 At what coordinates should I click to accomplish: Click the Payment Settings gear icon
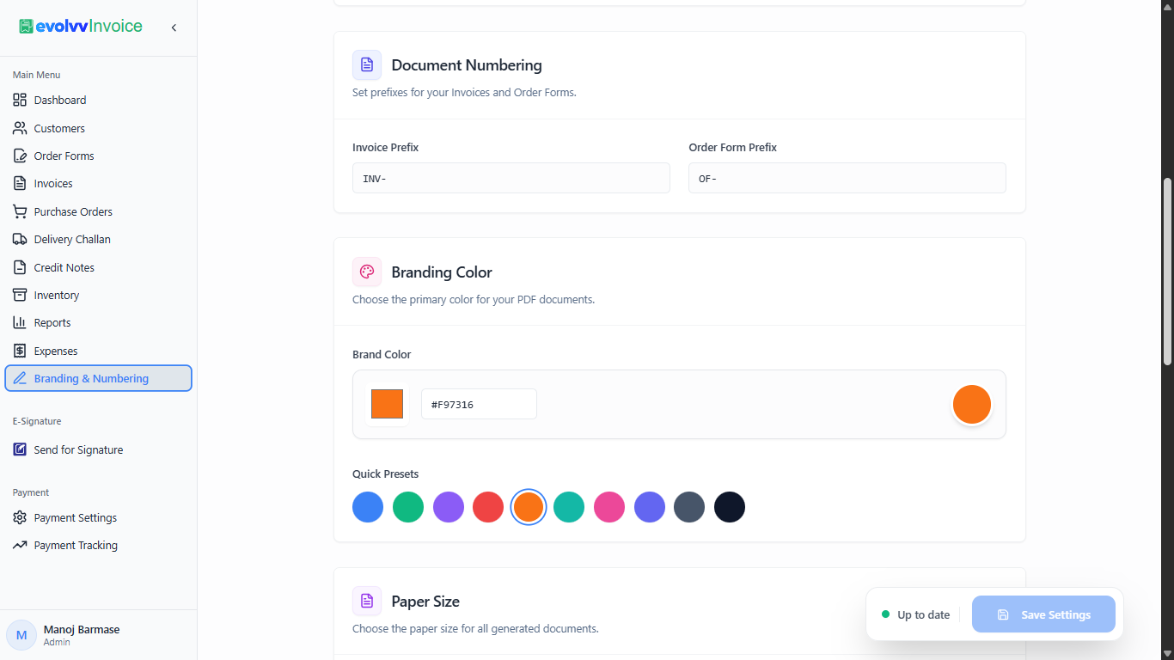[x=20, y=517]
